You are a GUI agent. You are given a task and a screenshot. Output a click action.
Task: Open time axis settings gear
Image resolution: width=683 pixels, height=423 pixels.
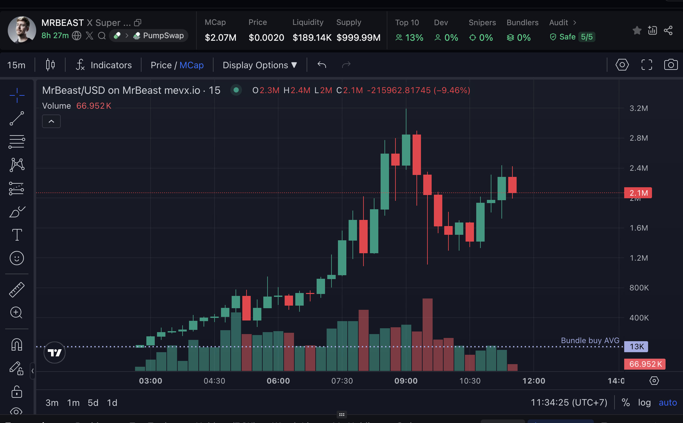coord(654,381)
